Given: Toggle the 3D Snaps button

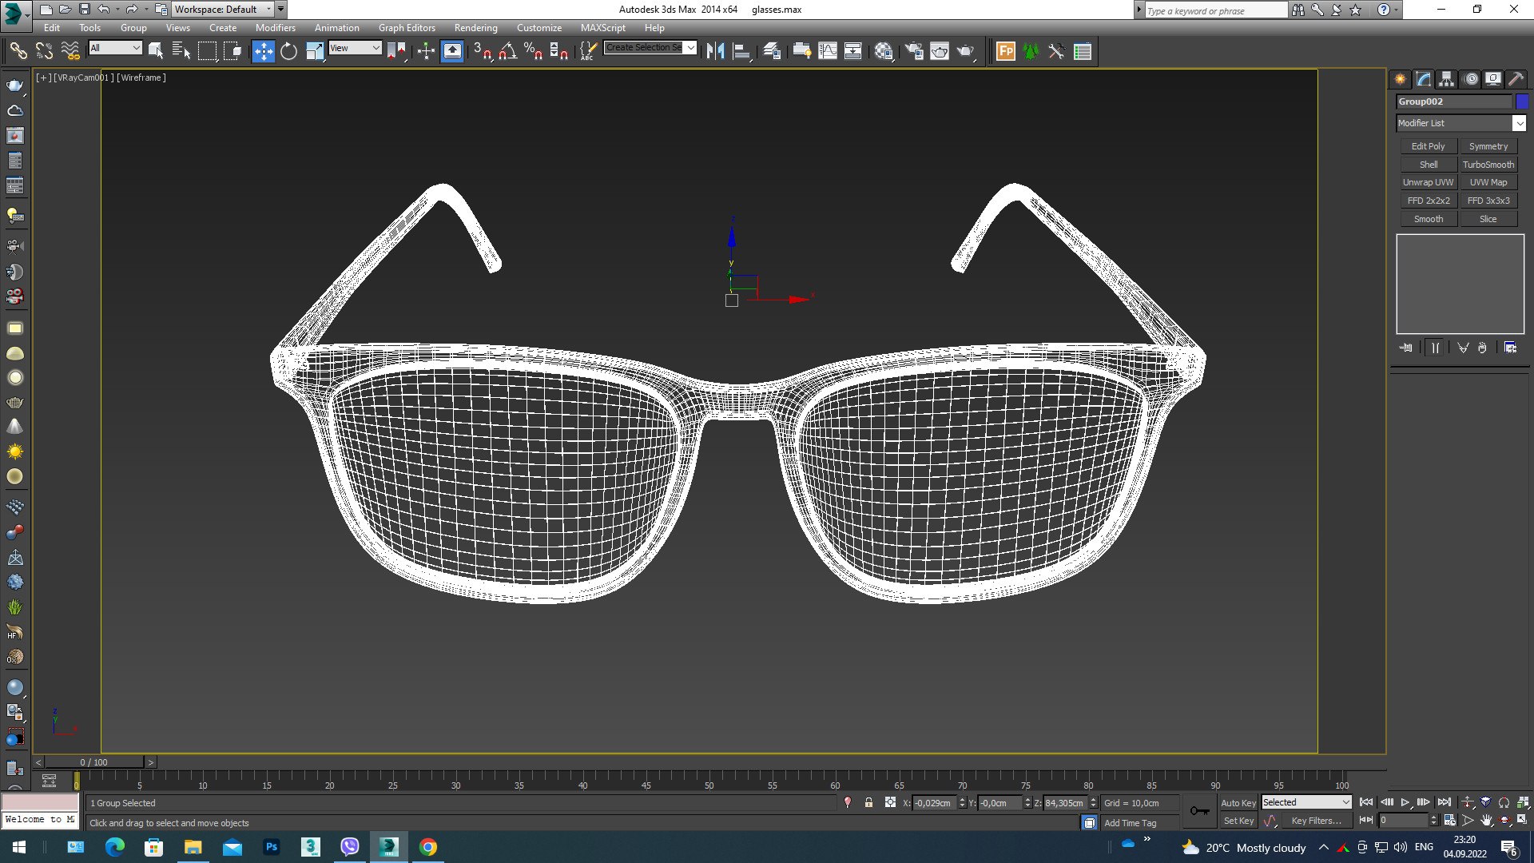Looking at the screenshot, I should [x=482, y=52].
